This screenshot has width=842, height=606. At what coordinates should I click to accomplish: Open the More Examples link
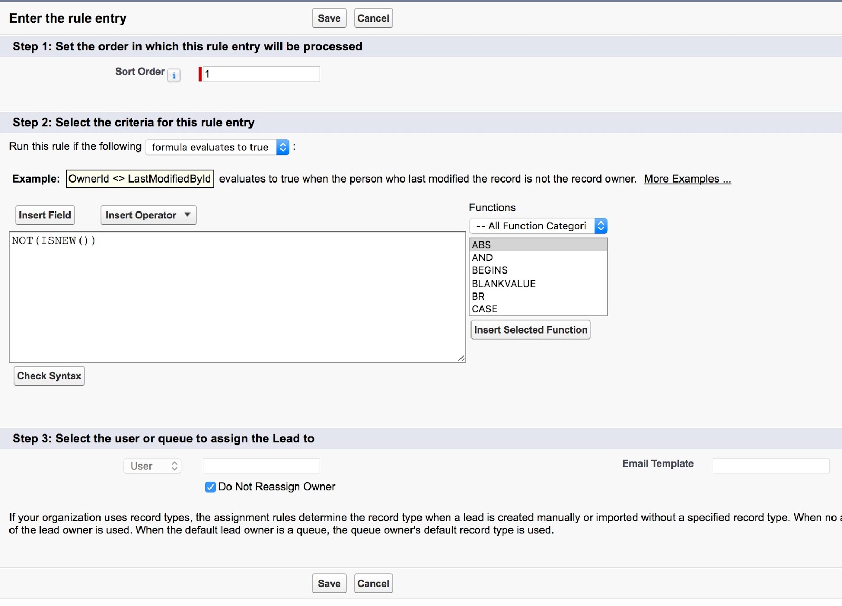point(687,179)
